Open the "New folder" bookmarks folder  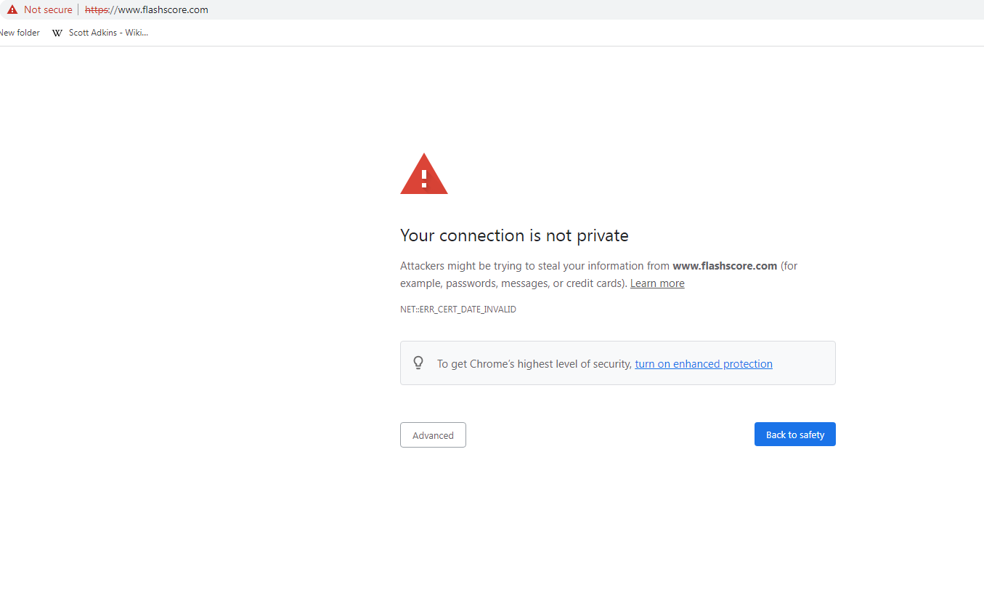pos(20,33)
